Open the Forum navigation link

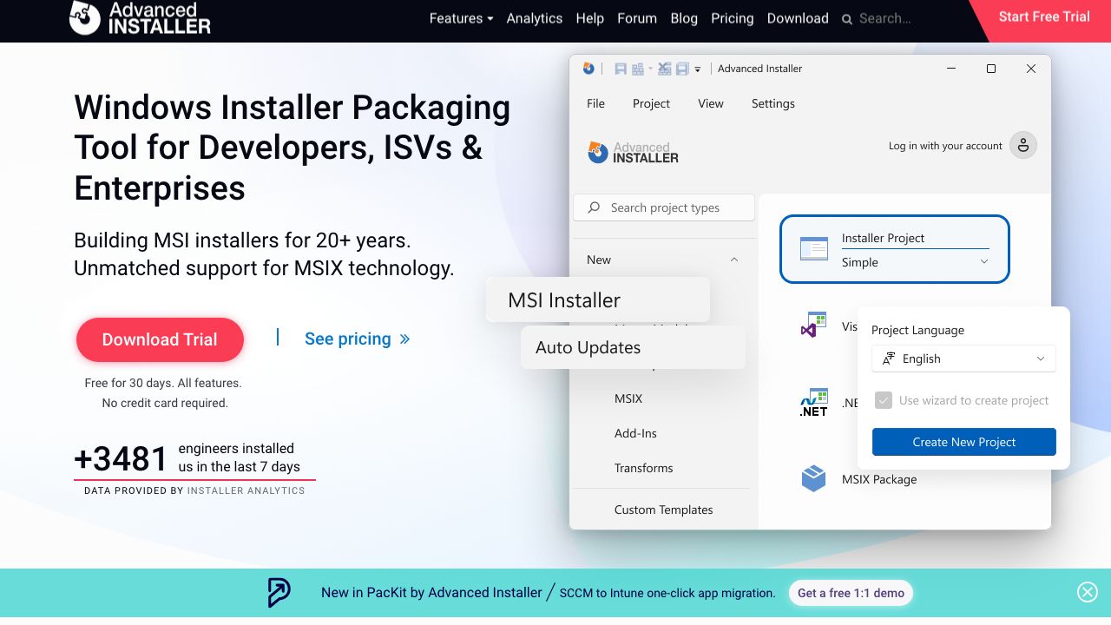(637, 18)
